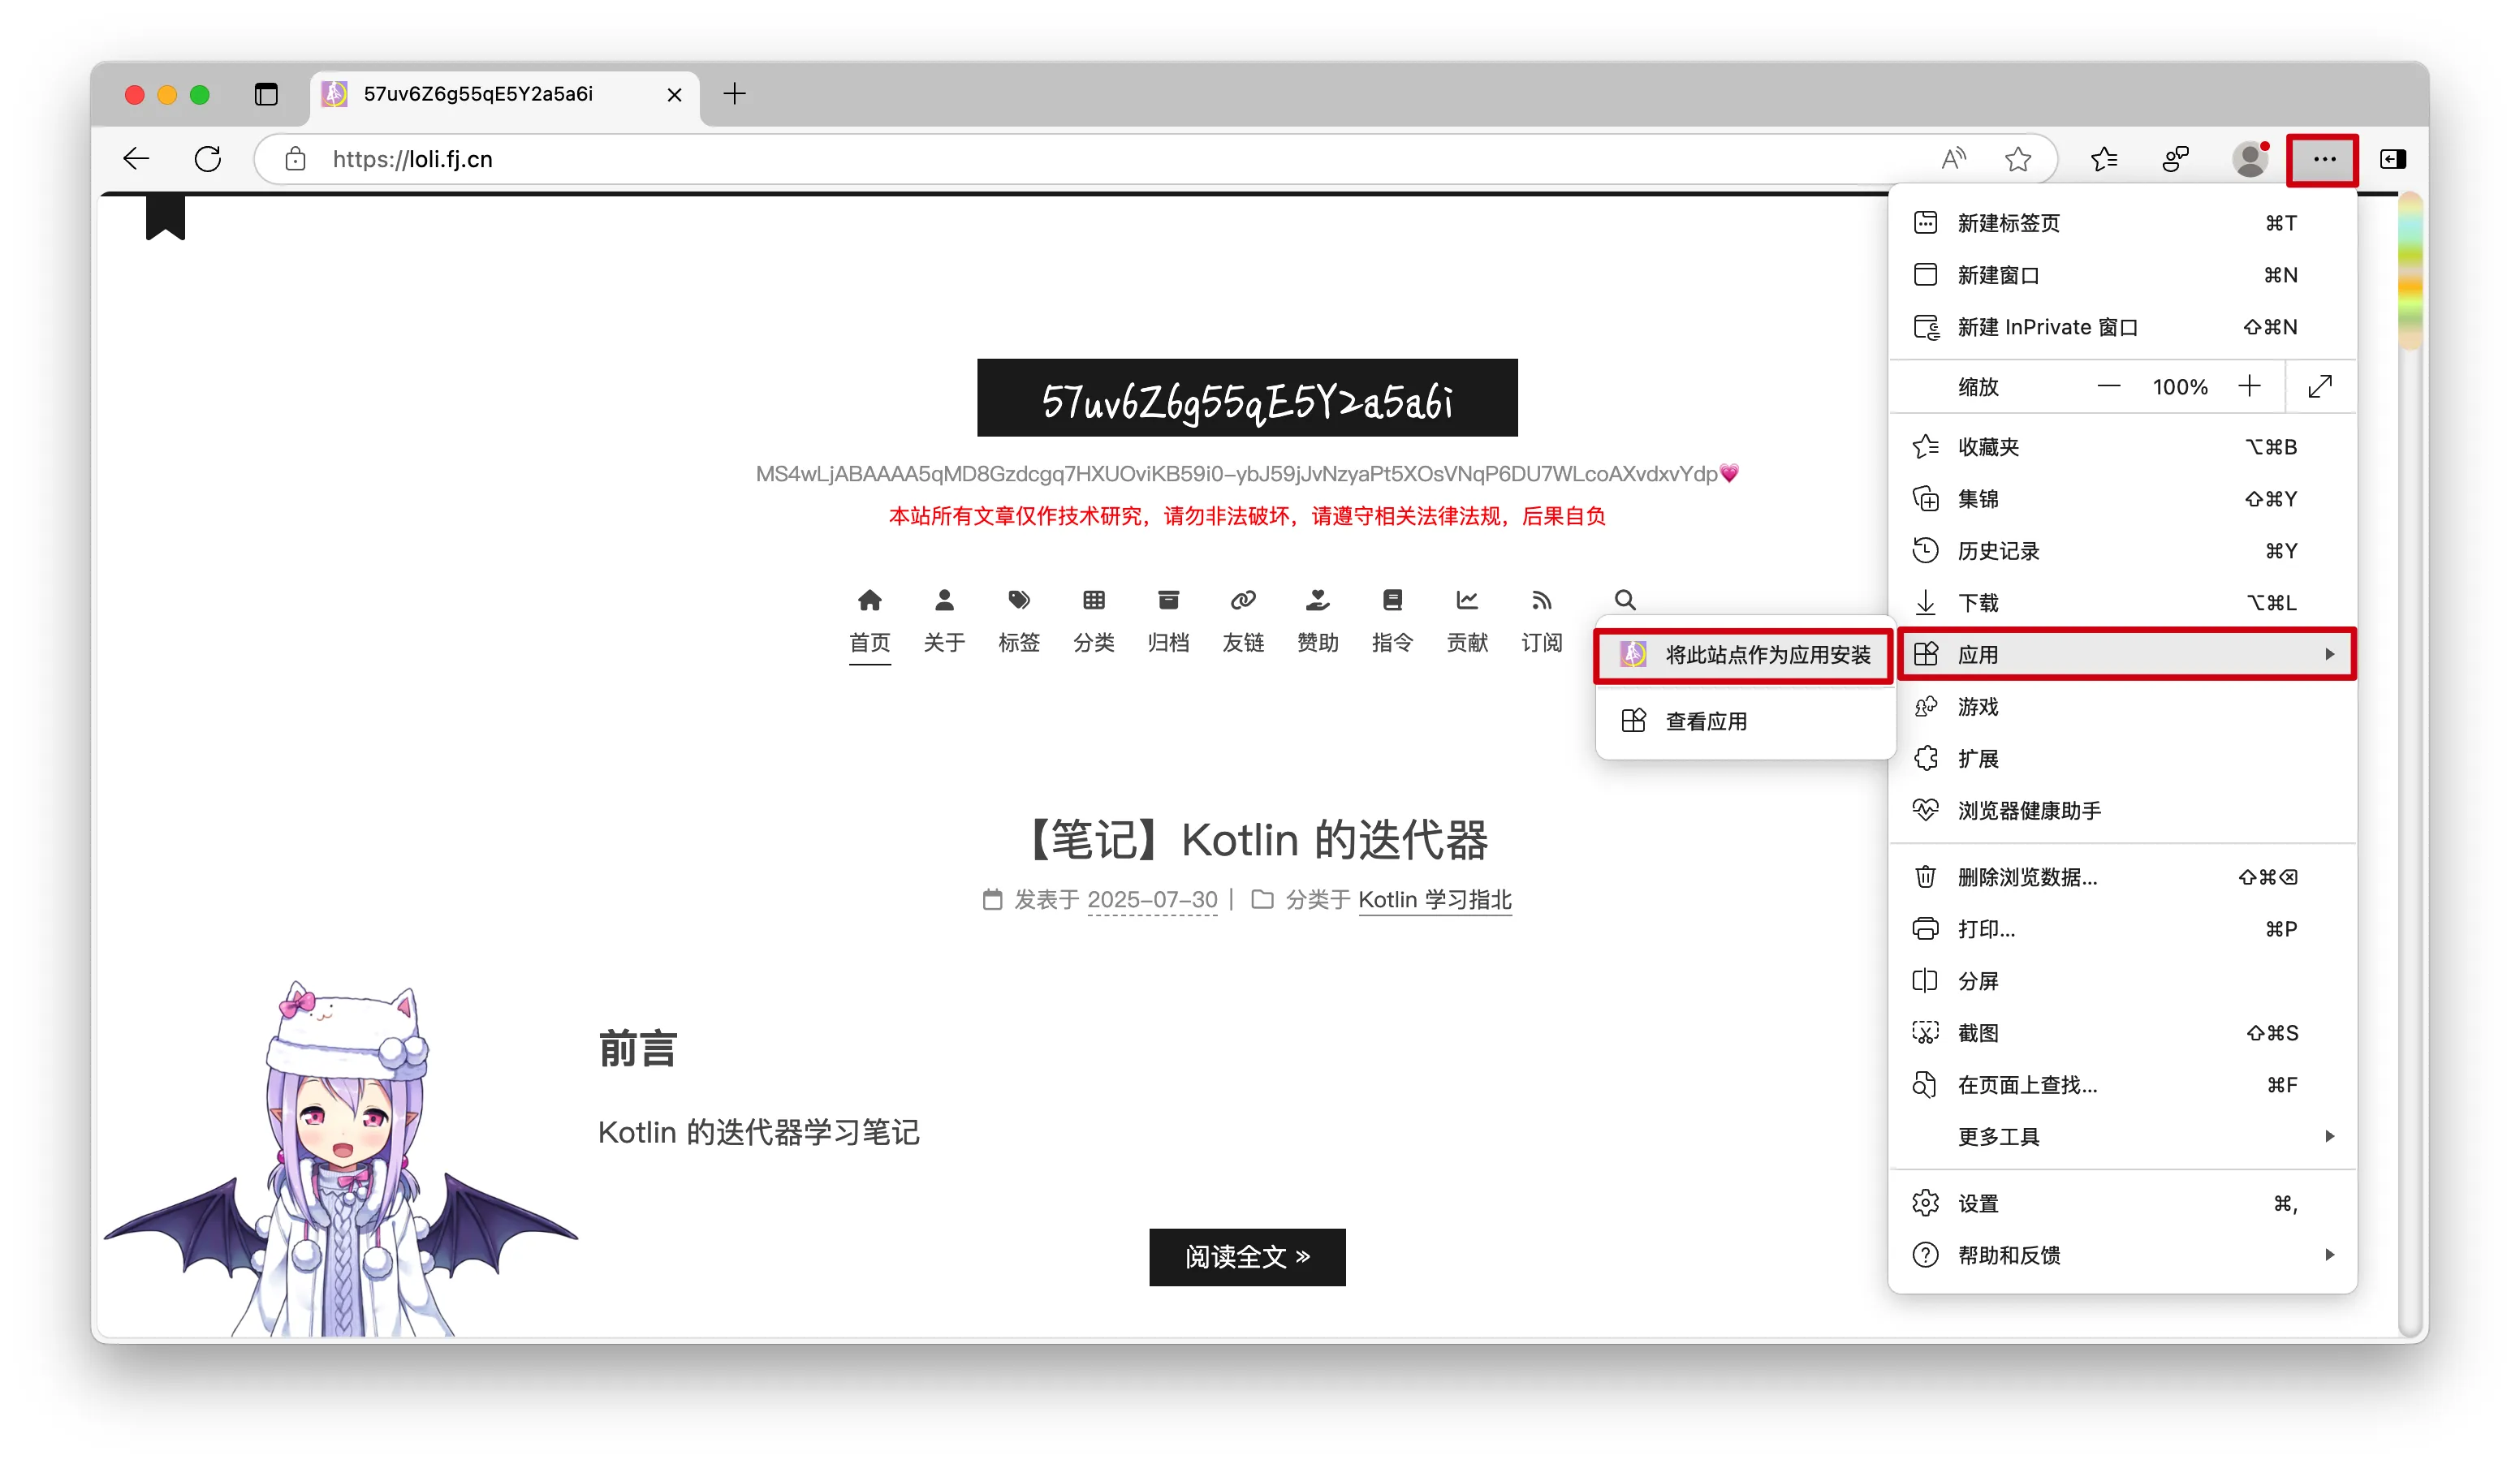Add page to favorites star icon
Screen dimensions: 2520x1464
click(2017, 159)
